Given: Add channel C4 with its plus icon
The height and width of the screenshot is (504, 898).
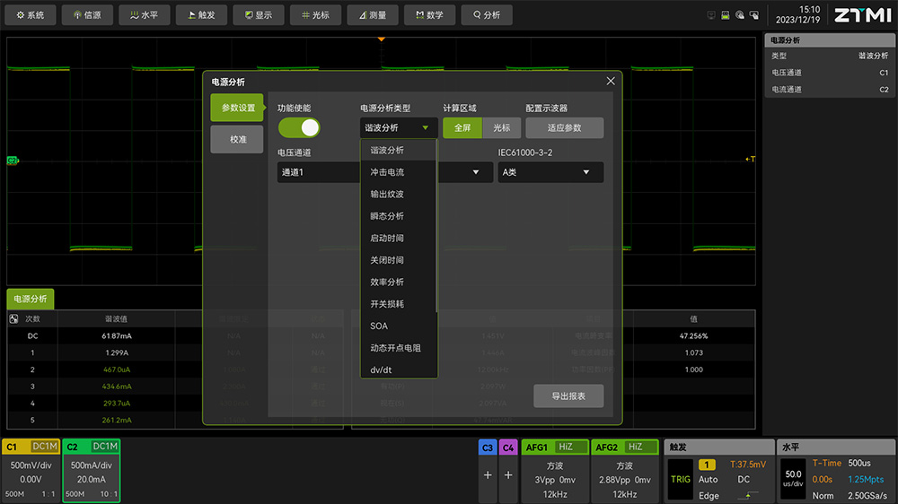Looking at the screenshot, I should coord(508,474).
